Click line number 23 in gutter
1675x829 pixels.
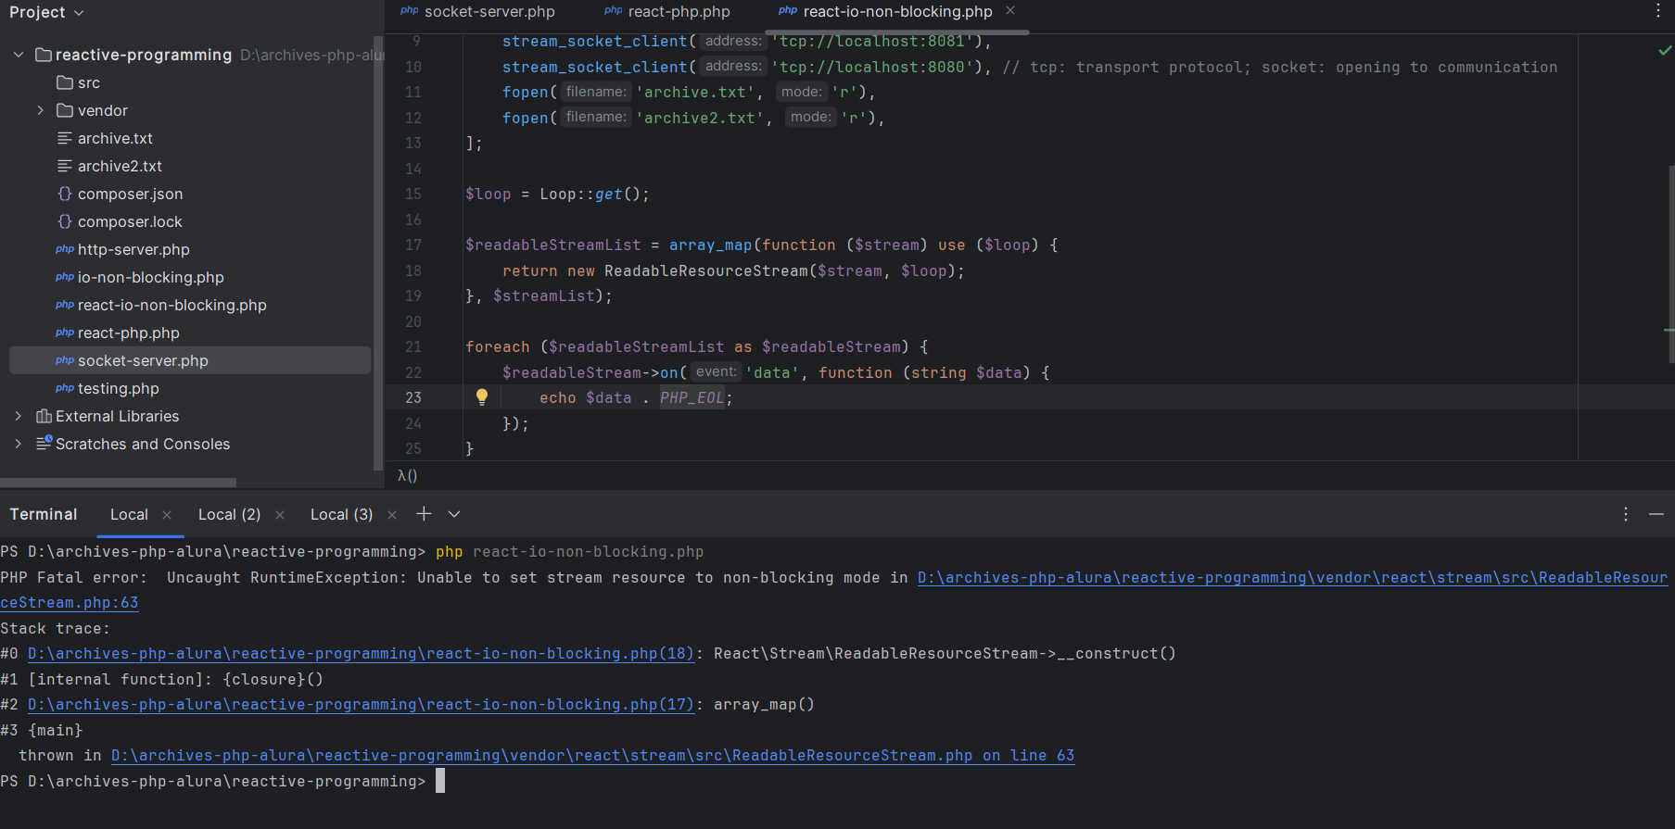(412, 397)
